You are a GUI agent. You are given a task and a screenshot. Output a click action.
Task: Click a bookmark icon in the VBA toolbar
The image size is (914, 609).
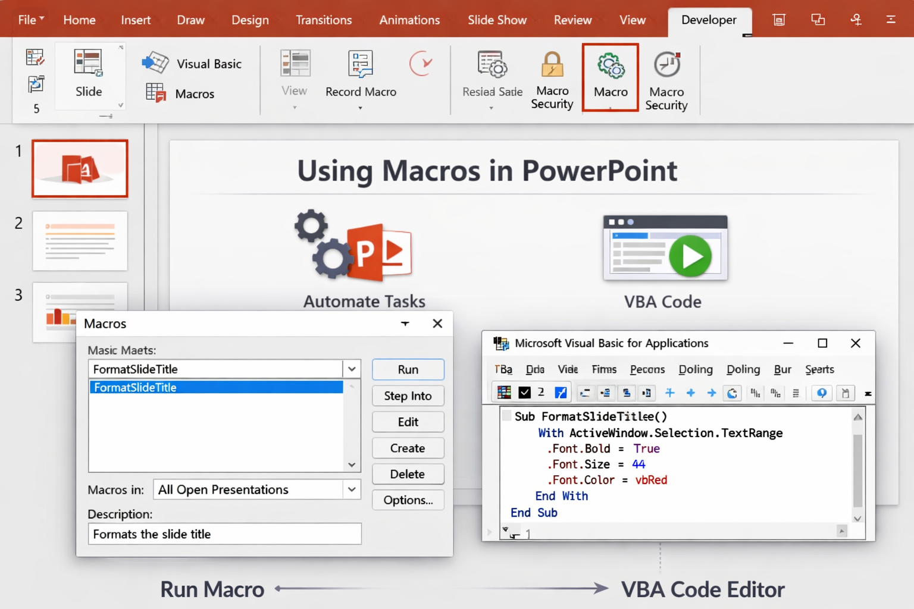tap(845, 393)
